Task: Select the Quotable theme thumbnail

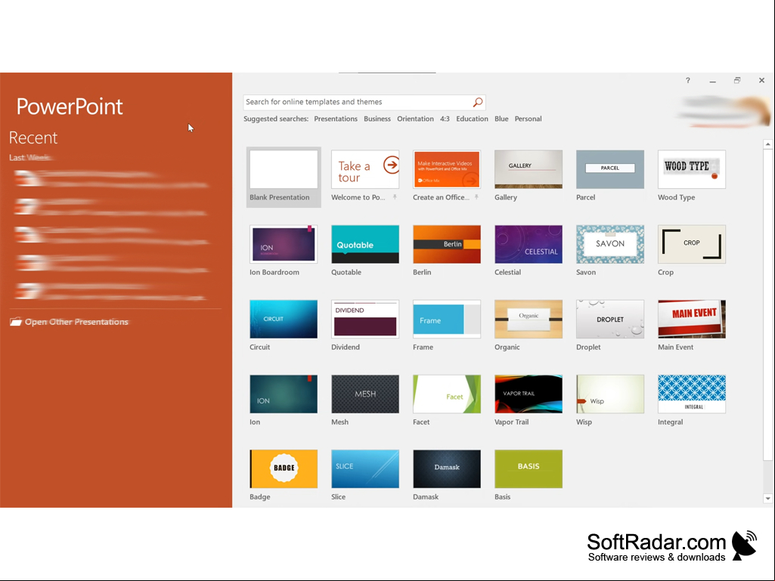Action: 365,244
